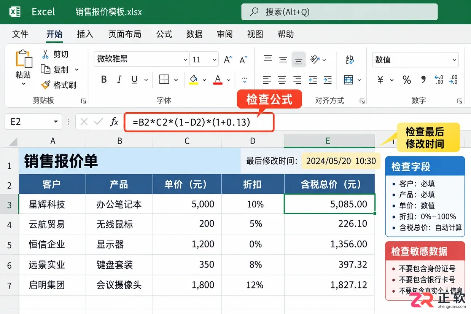Set top vertical alignment
Image resolution: width=471 pixels, height=314 pixels.
pos(268,59)
